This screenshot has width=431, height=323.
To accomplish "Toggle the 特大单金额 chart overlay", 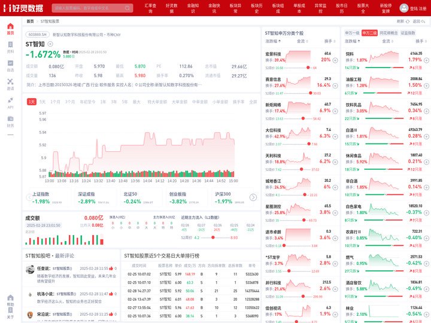I will [157, 102].
